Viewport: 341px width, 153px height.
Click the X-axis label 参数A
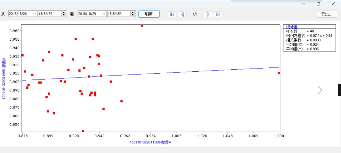click(150, 142)
